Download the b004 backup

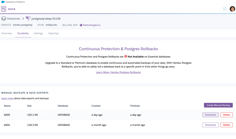[x=211, y=125]
